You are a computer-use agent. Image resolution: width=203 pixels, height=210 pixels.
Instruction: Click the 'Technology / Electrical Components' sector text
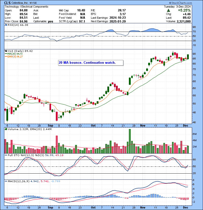pyautogui.click(x=27, y=7)
